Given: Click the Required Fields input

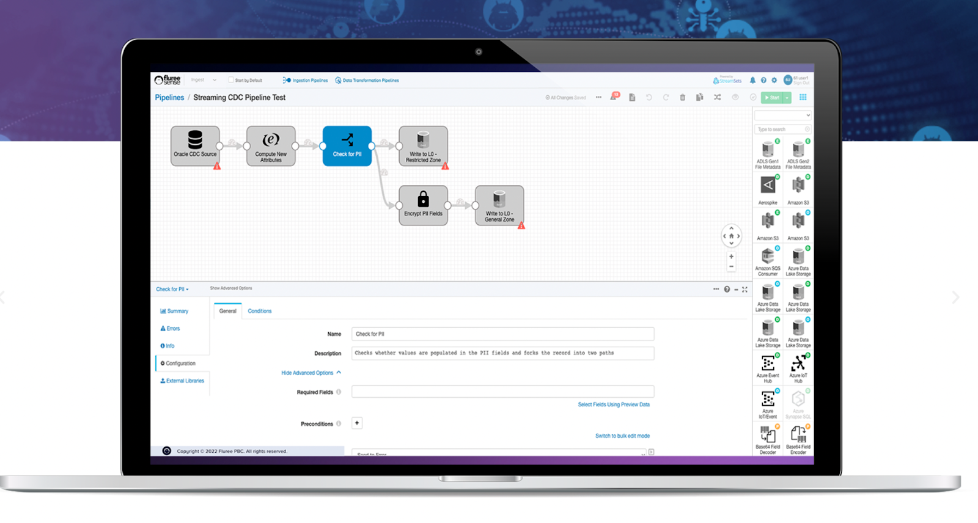Looking at the screenshot, I should [502, 392].
